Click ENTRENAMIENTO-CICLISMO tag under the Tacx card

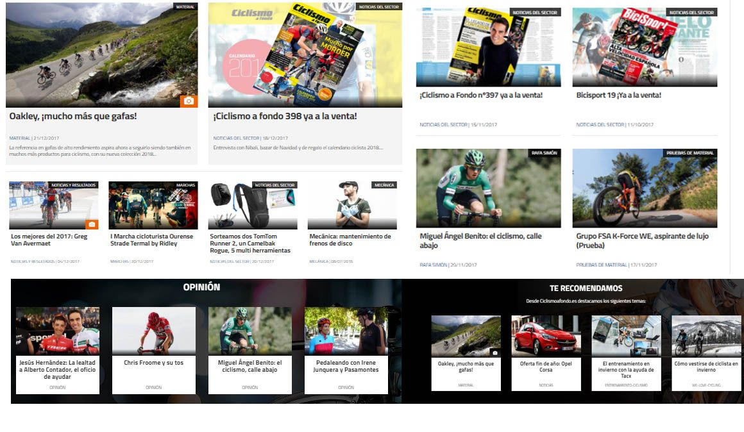pyautogui.click(x=627, y=385)
